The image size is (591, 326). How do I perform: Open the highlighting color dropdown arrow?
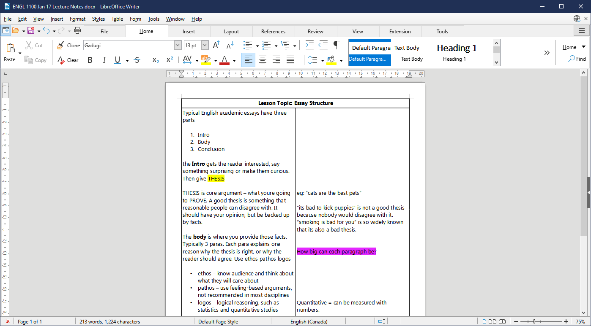tap(215, 60)
